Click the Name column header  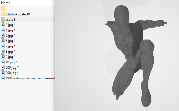coord(6,3)
